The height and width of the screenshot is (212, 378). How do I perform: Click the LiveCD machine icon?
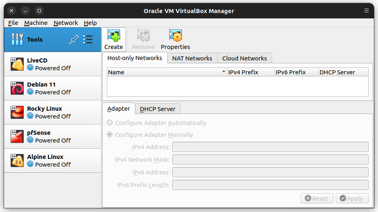click(17, 64)
